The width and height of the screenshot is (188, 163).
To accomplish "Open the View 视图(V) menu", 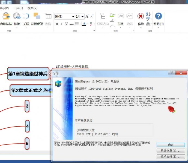I will pyautogui.click(x=32, y=8).
